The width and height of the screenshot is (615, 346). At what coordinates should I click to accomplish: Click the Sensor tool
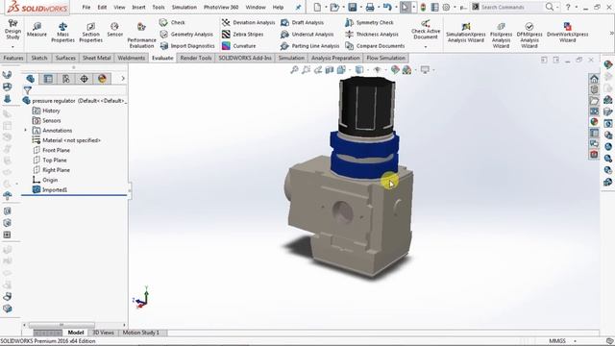[x=115, y=30]
